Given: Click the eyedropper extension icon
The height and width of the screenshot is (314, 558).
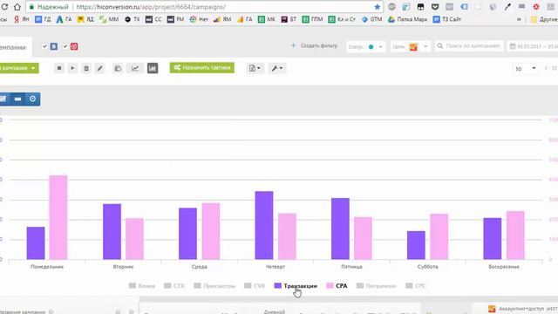Looking at the screenshot, I should (507, 7).
